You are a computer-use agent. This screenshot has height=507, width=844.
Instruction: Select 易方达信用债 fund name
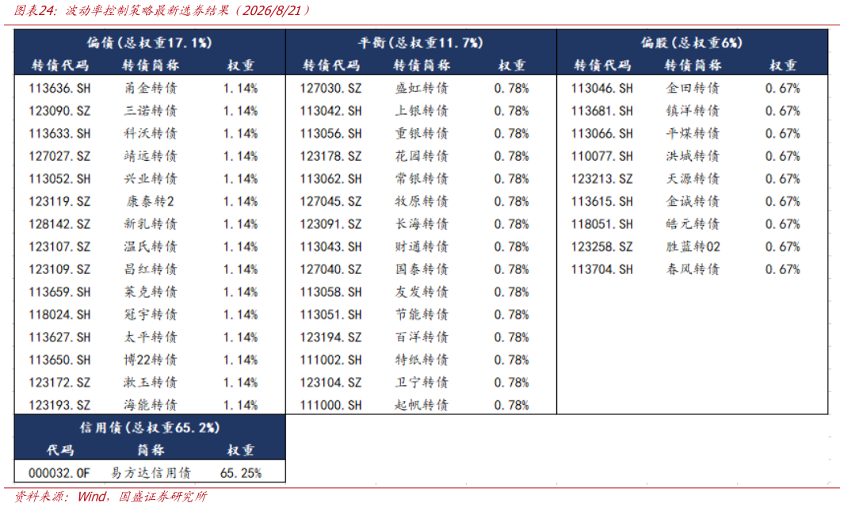coord(151,473)
